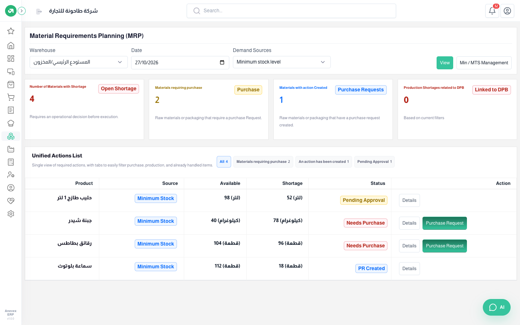
Task: Click the green Anevex logo icon
Action: pos(11,11)
